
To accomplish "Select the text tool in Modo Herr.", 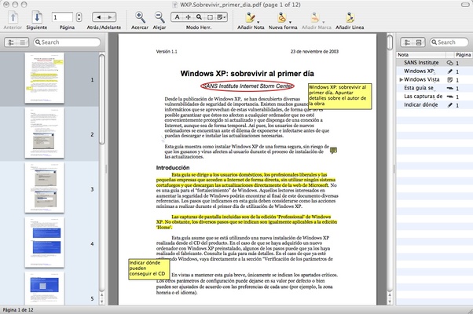I will click(177, 17).
